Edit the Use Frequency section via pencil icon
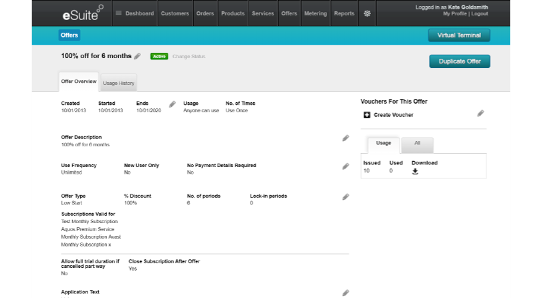The width and height of the screenshot is (542, 298). 346,166
